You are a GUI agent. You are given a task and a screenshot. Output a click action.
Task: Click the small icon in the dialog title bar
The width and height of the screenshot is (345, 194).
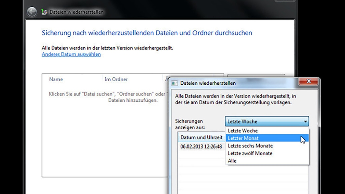[x=175, y=83]
